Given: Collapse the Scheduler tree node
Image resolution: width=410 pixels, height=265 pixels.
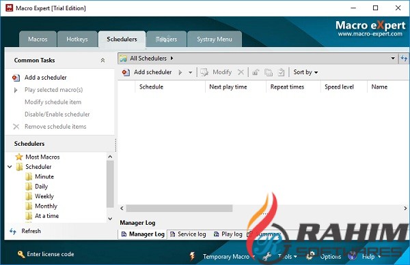Looking at the screenshot, I should tap(10, 167).
